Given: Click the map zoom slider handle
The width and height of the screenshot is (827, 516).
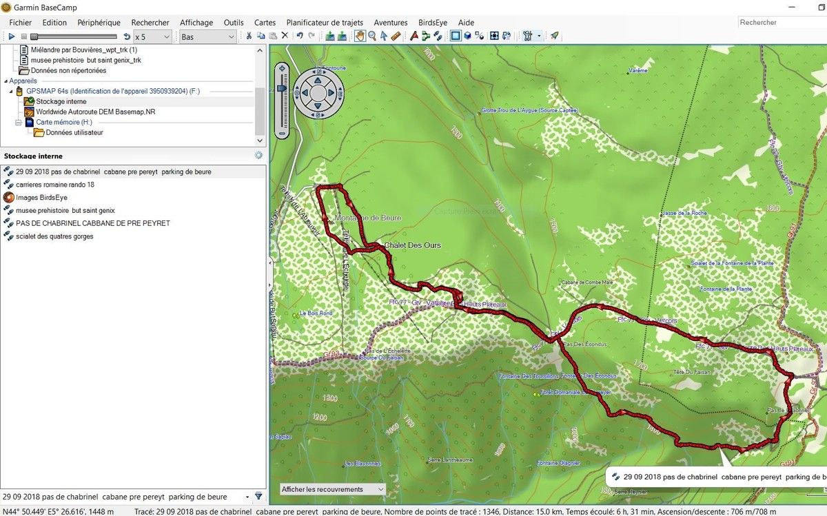Looking at the screenshot, I should tap(281, 88).
